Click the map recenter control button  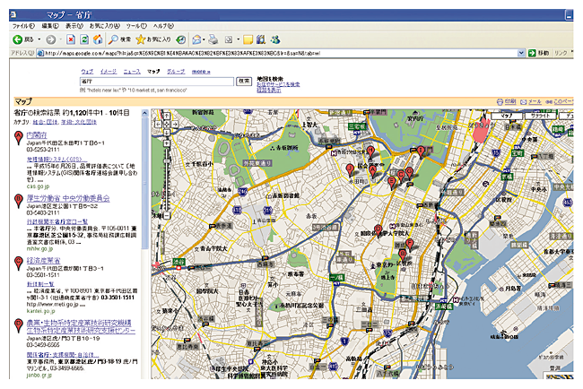[167, 124]
